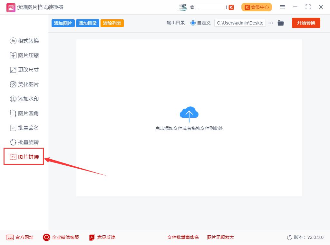Click 添加图片 to add images

pos(63,23)
